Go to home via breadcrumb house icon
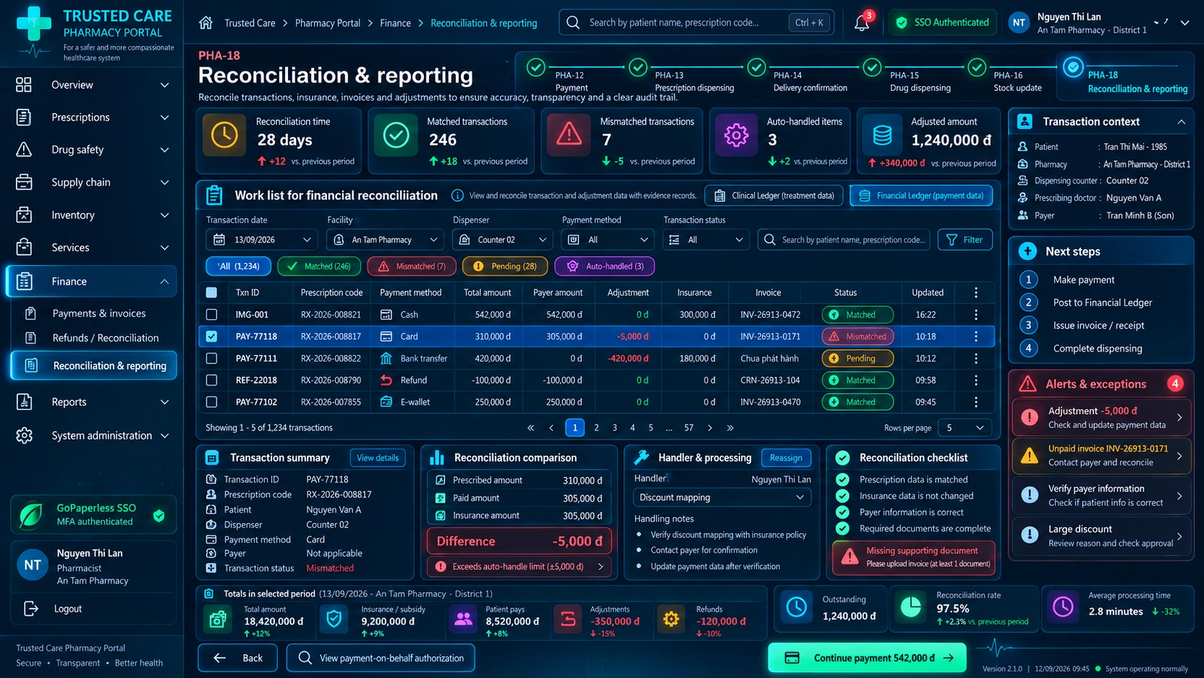This screenshot has width=1204, height=678. (206, 22)
